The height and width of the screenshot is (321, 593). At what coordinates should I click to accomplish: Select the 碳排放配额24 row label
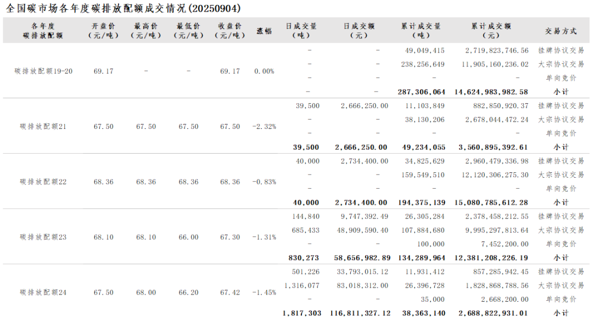(x=43, y=292)
